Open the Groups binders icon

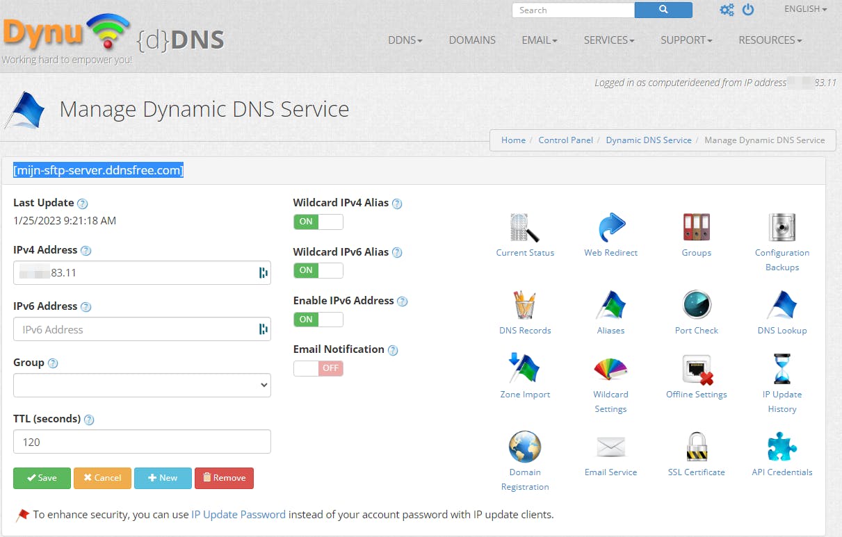pos(697,227)
